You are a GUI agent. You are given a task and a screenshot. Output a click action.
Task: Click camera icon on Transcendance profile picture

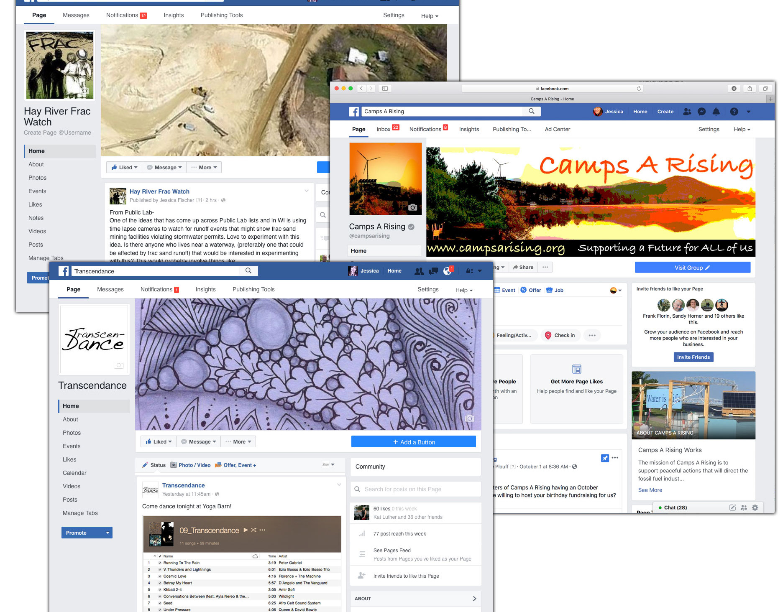click(x=119, y=365)
